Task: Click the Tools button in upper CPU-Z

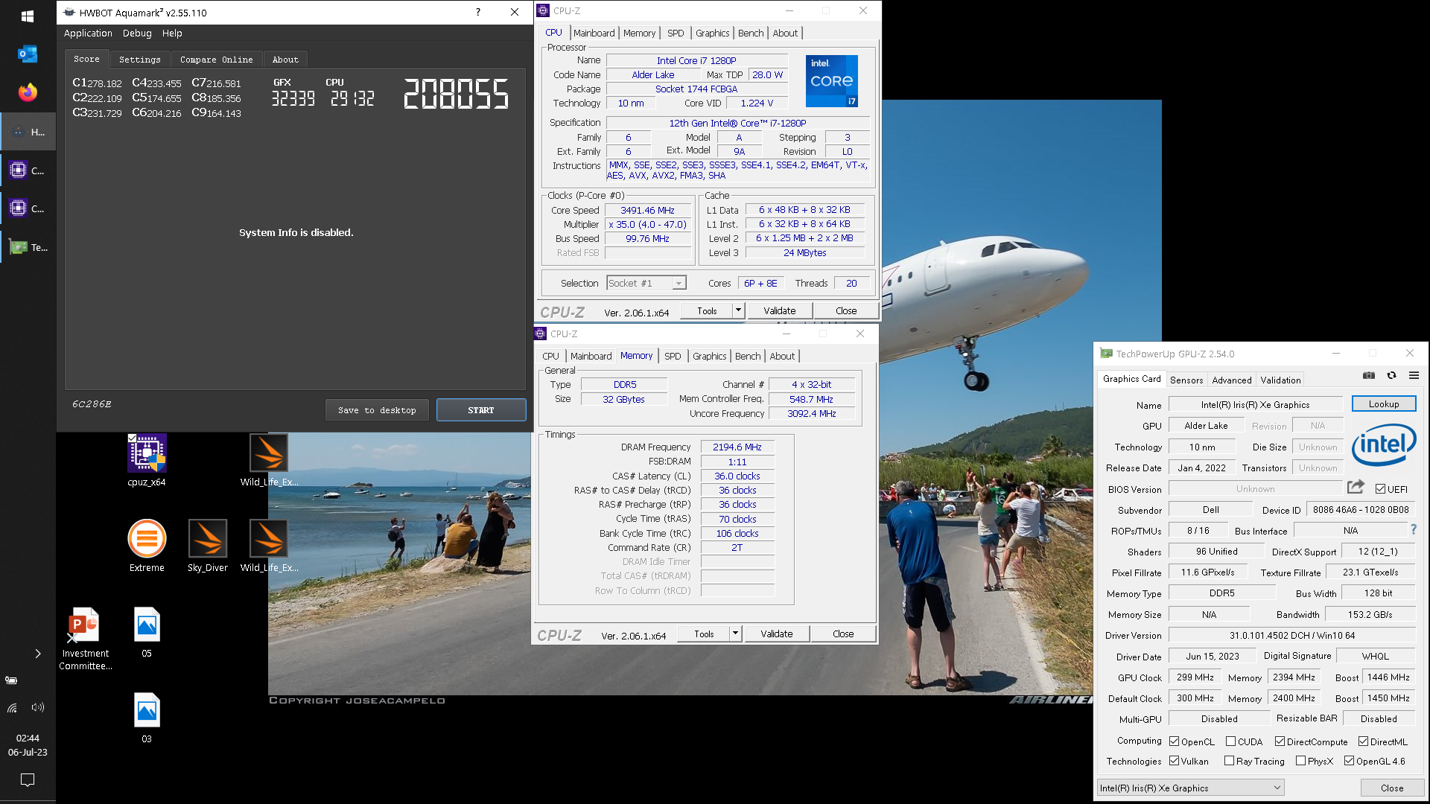Action: point(707,310)
